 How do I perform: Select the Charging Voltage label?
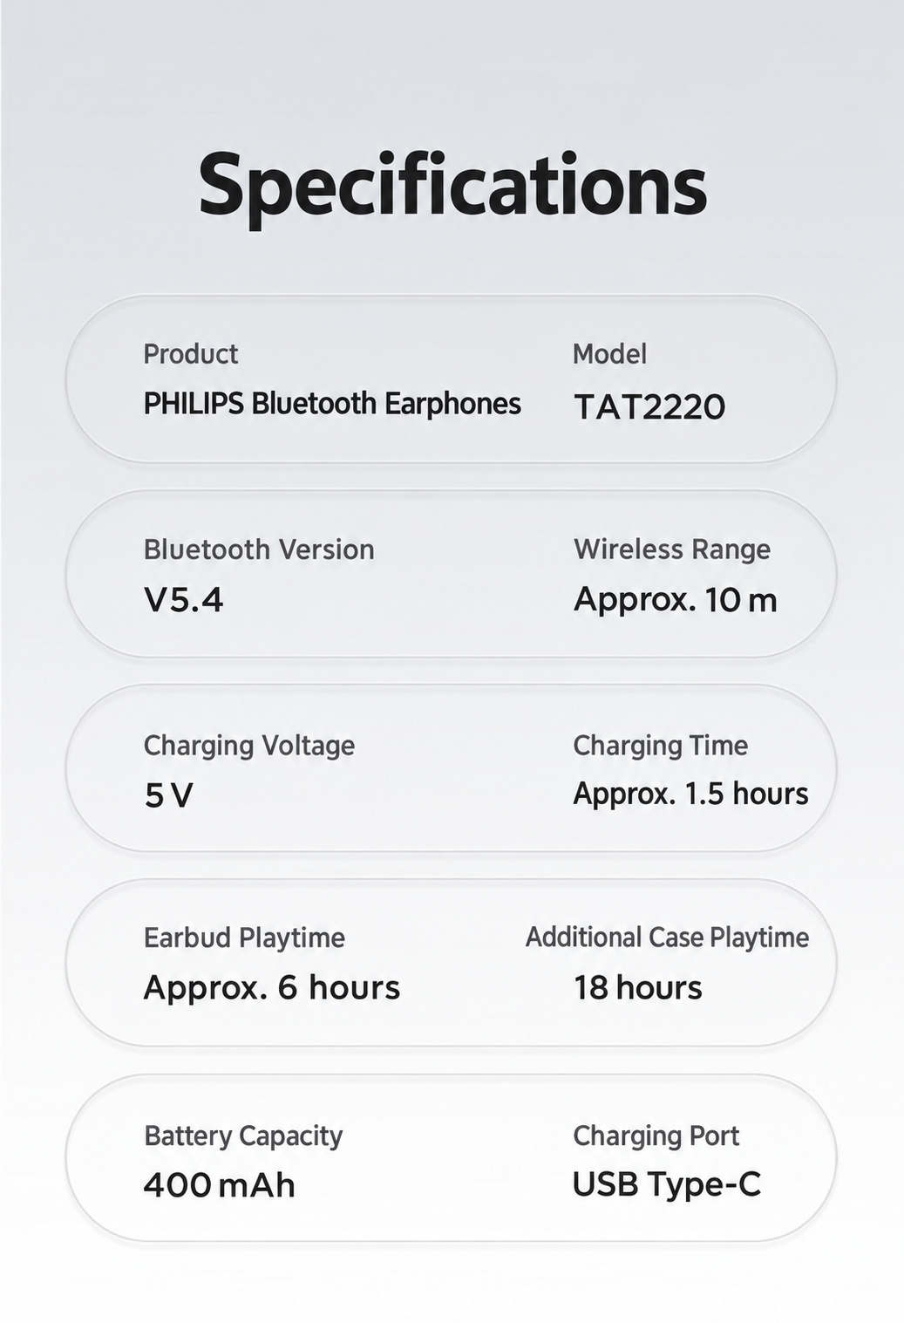click(249, 746)
